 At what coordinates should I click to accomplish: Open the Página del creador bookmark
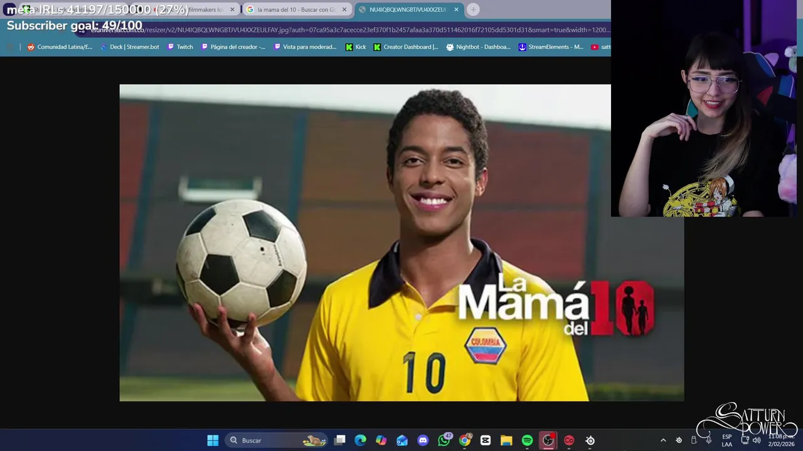pos(233,47)
